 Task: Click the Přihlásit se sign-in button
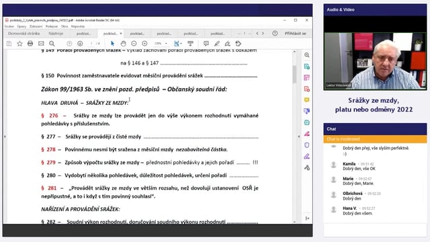[296, 34]
